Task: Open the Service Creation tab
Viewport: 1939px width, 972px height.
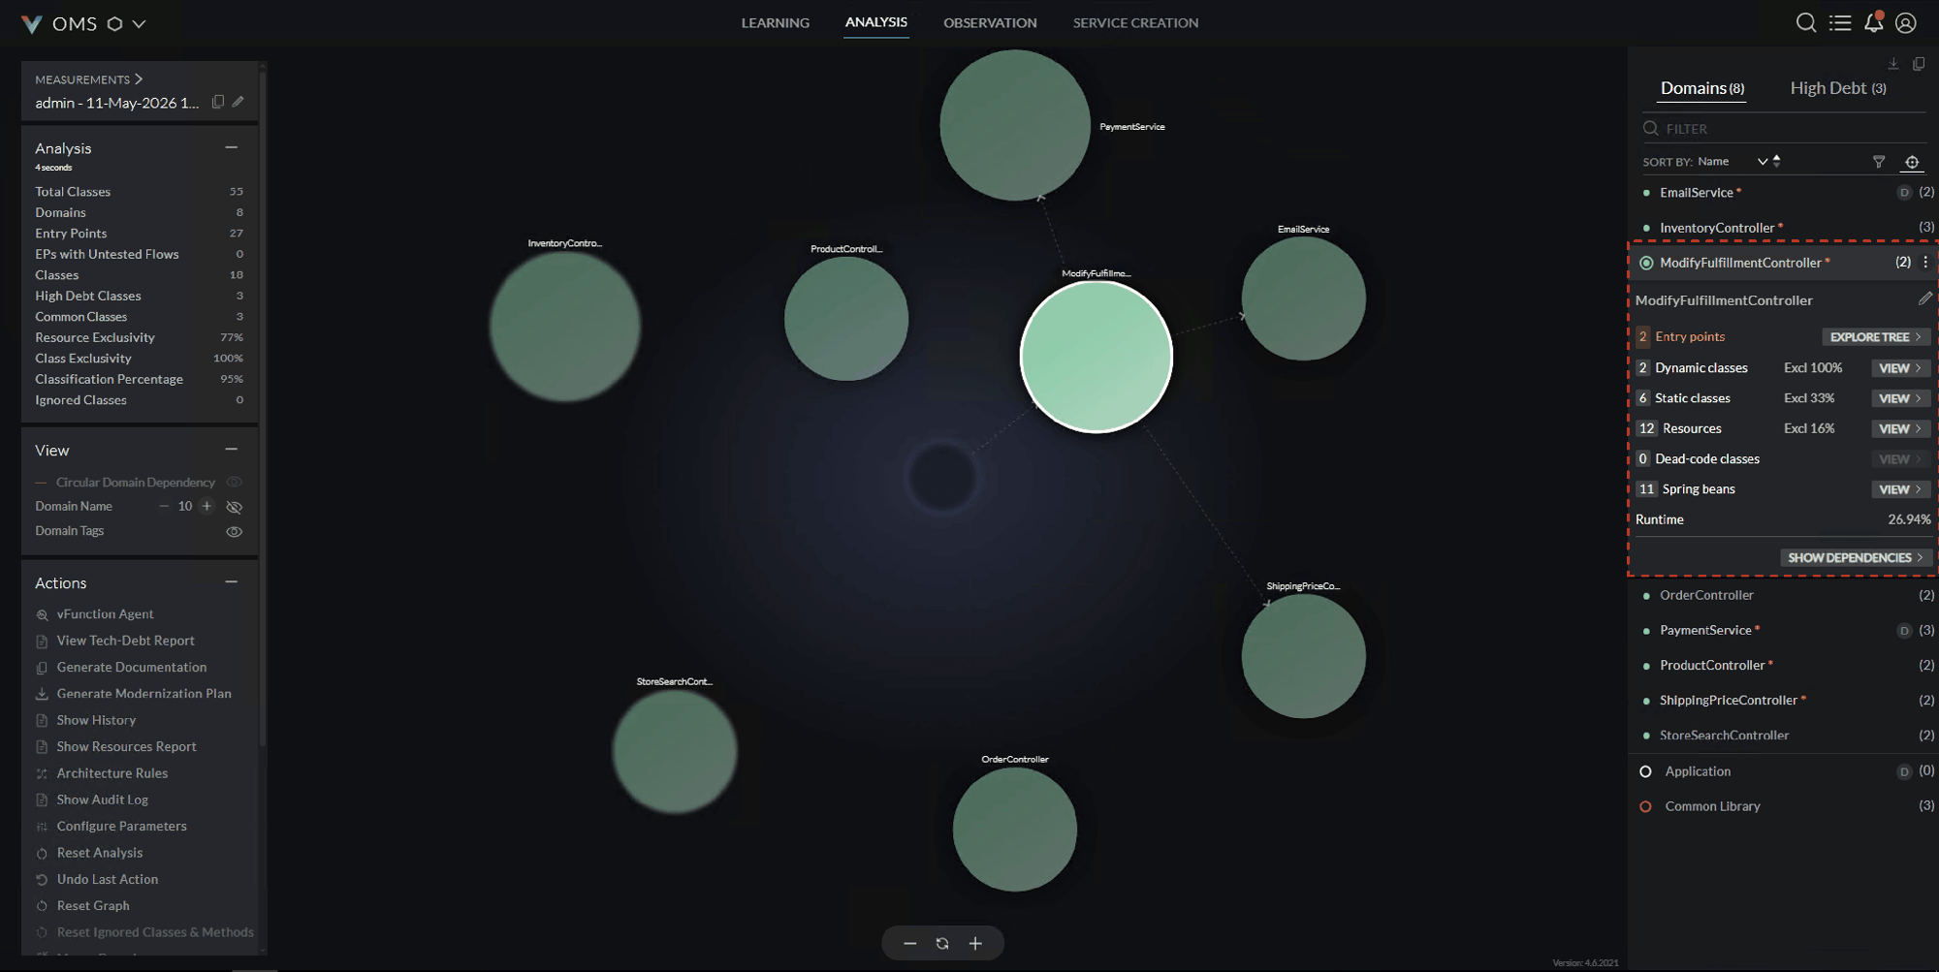Action: click(x=1135, y=23)
